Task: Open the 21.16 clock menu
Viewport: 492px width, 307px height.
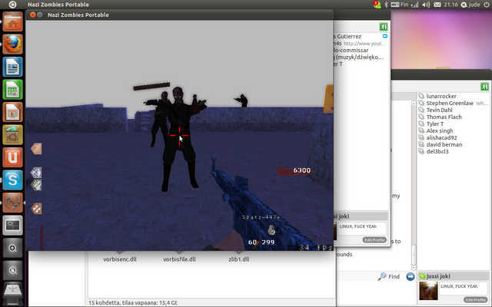Action: [450, 5]
